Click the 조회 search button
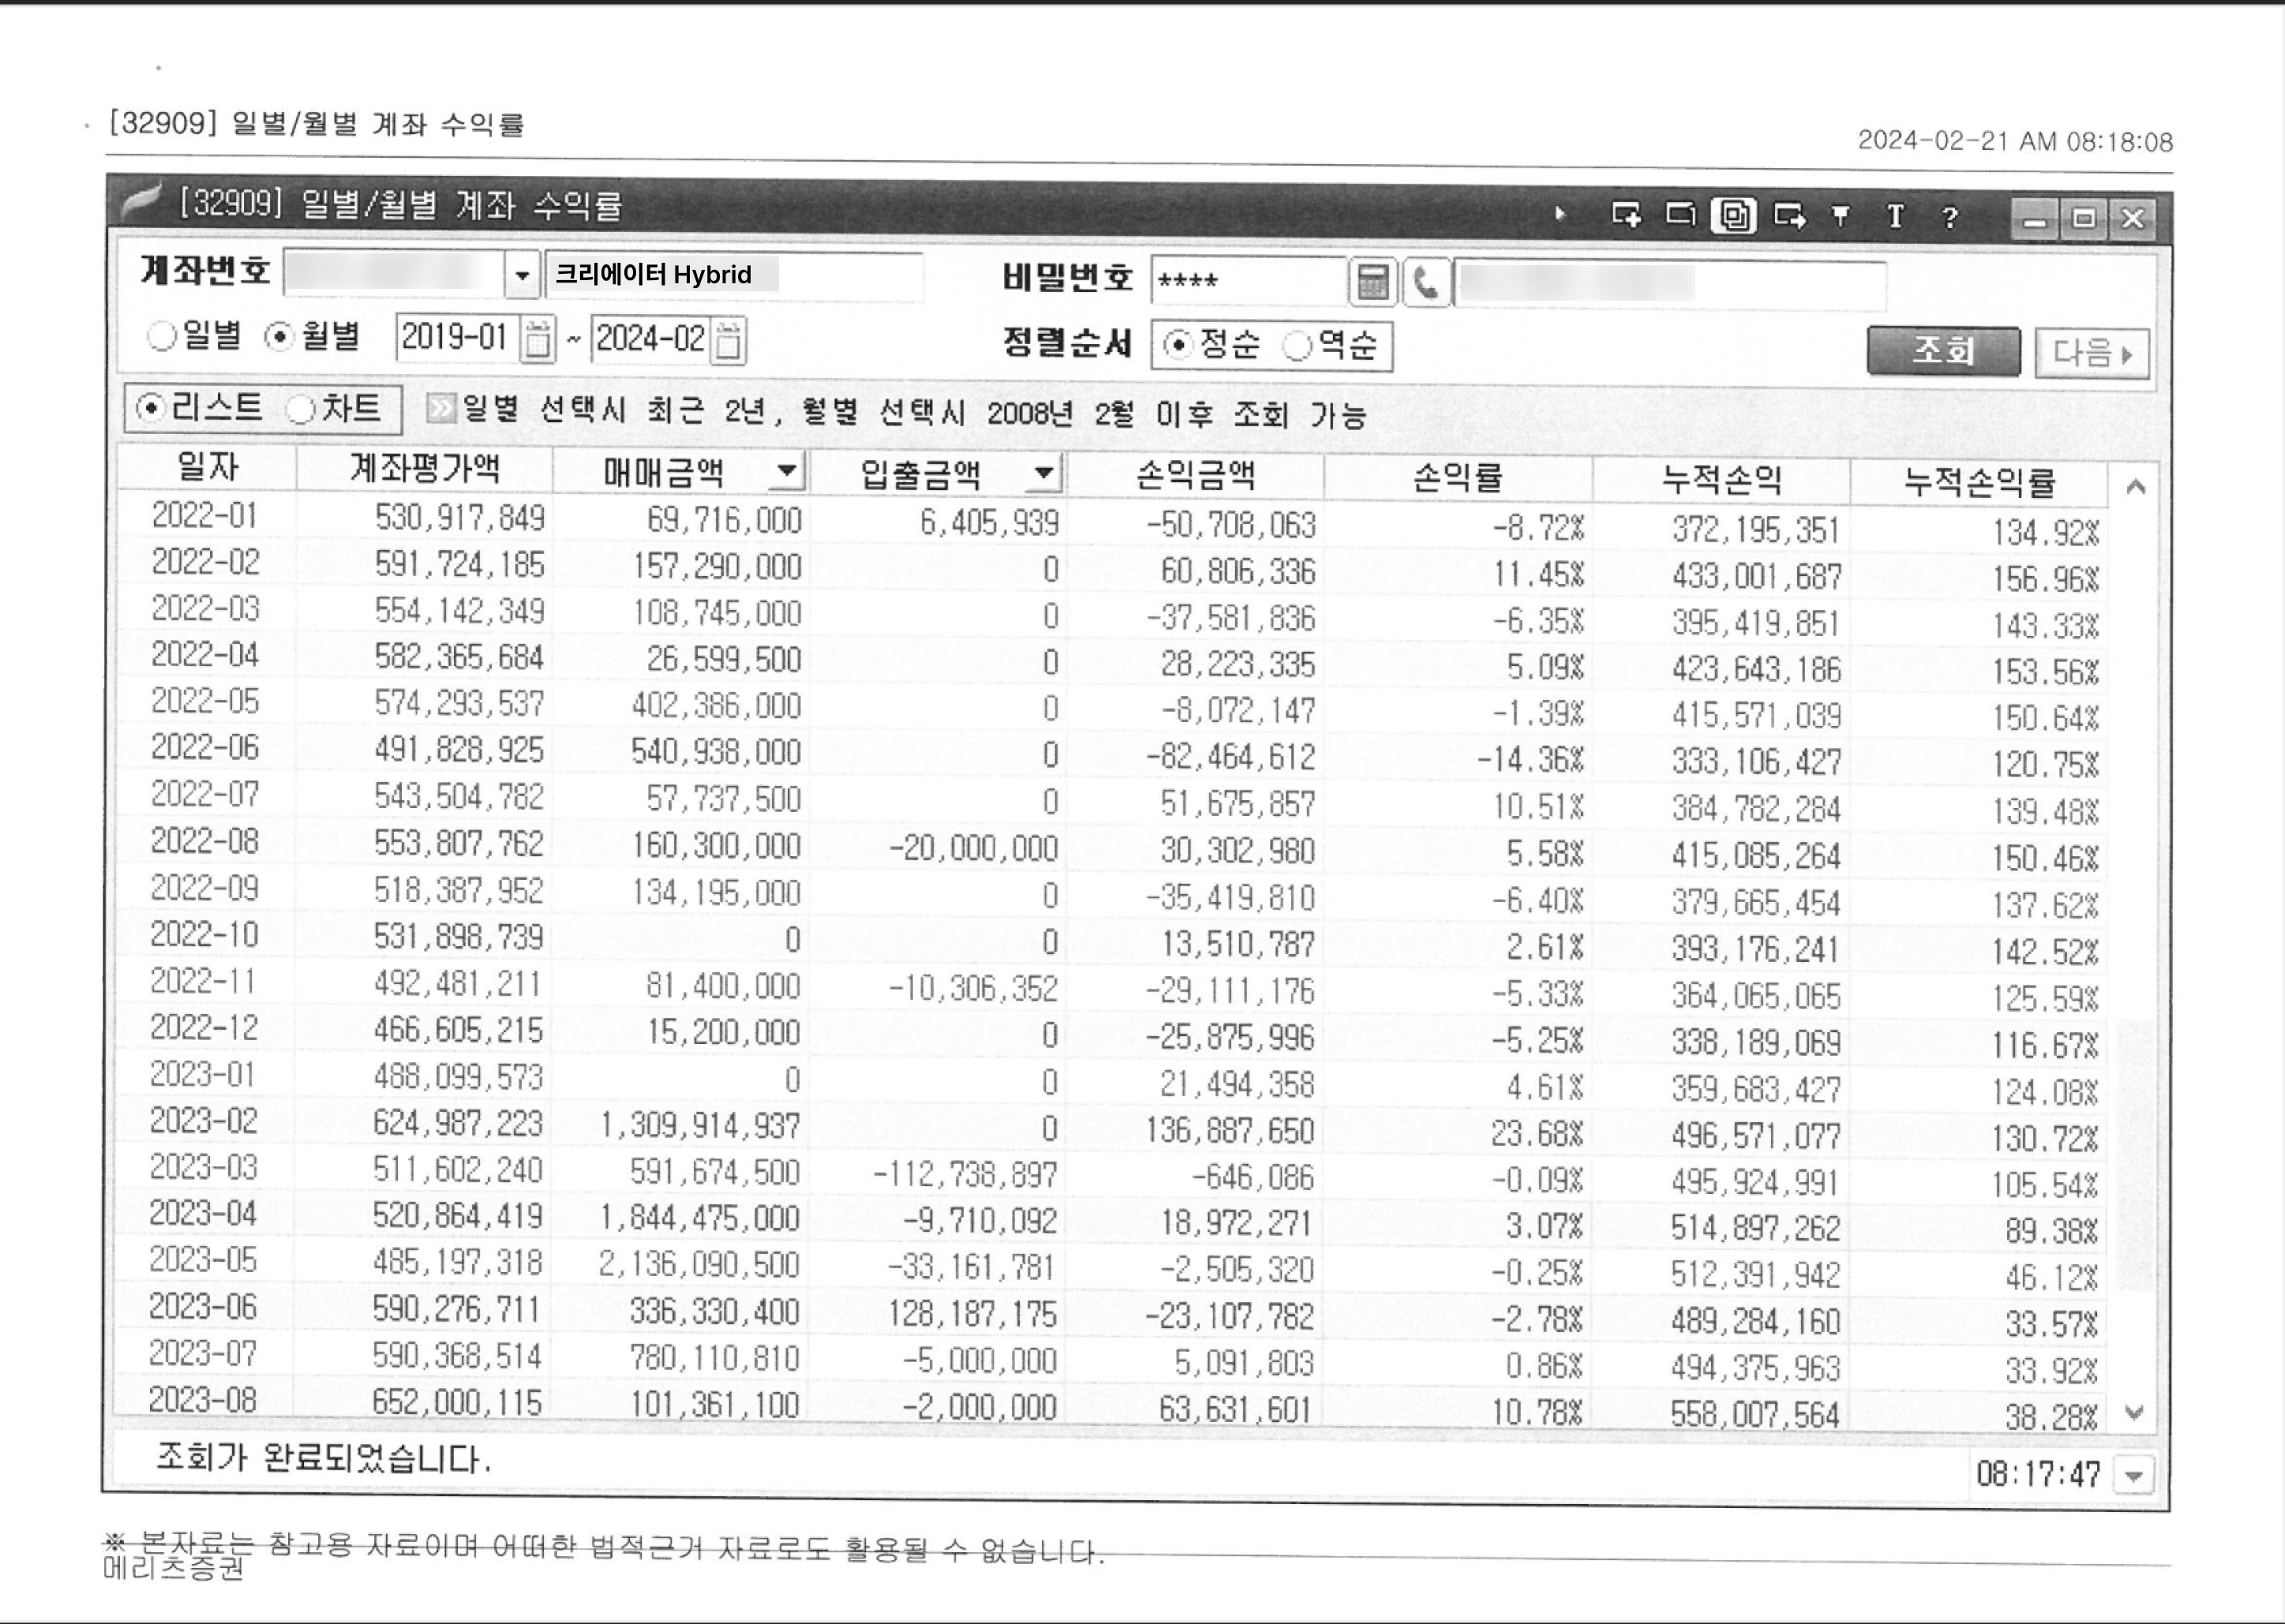This screenshot has height=1624, width=2285. point(1943,351)
